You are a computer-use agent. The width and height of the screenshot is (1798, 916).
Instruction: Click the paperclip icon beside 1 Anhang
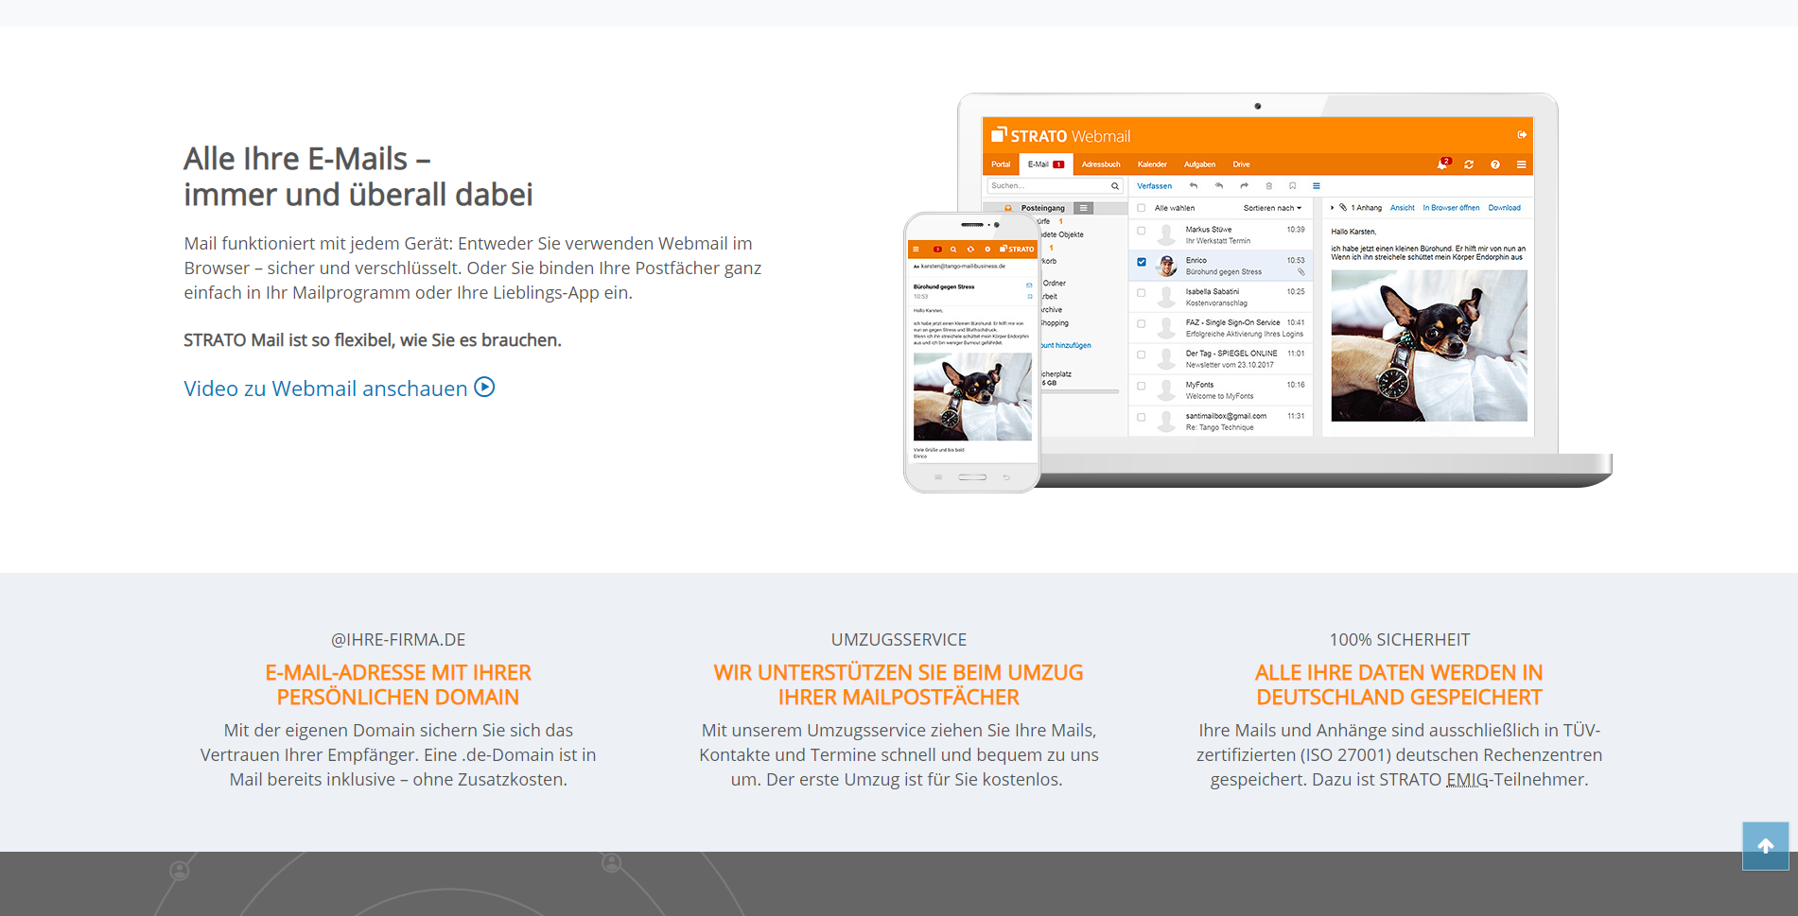click(1343, 208)
